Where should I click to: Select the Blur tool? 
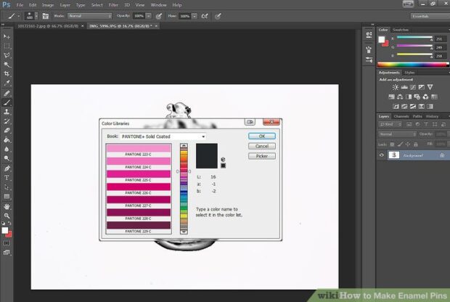click(7, 149)
